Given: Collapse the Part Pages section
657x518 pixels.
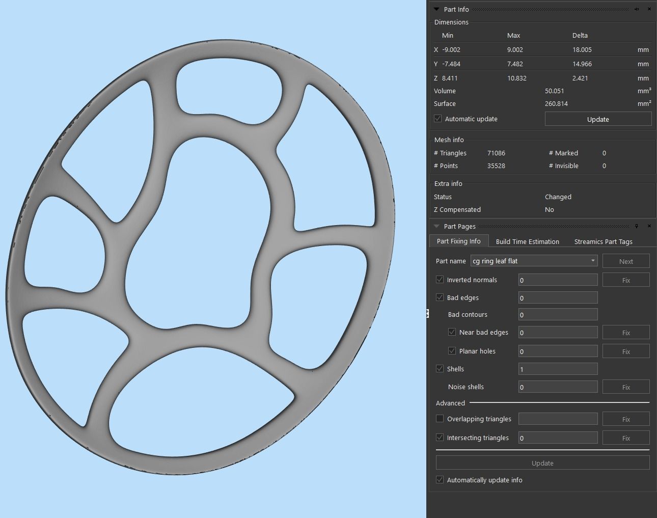Looking at the screenshot, I should [436, 226].
